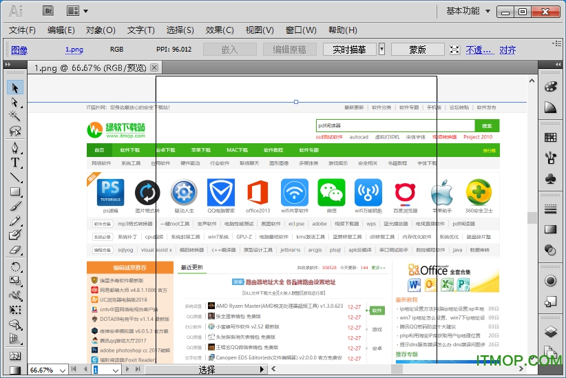Choose the Magic Wand tool
The height and width of the screenshot is (378, 566).
14,116
